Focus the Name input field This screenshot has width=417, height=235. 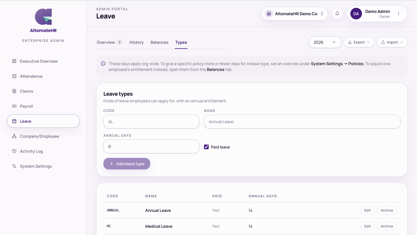(302, 122)
